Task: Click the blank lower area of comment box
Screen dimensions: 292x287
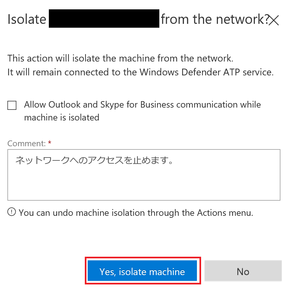Action: [x=144, y=185]
